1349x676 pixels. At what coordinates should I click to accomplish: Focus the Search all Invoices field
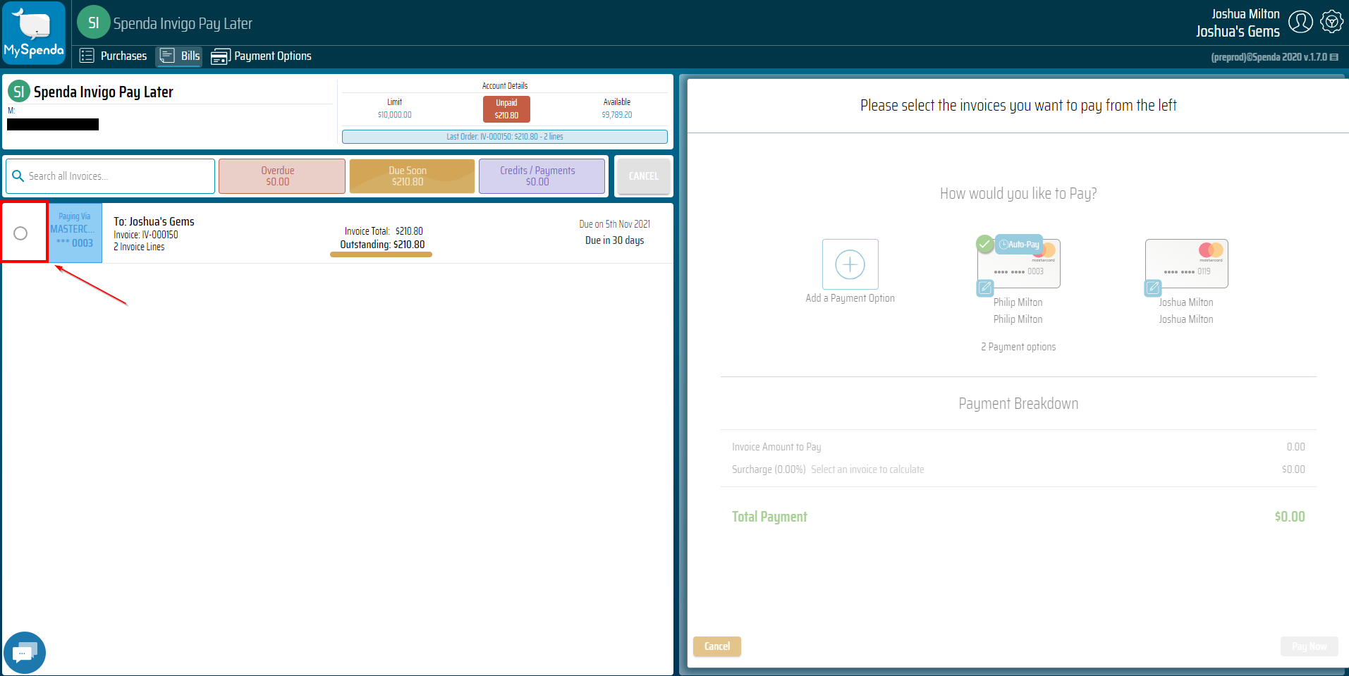click(111, 176)
